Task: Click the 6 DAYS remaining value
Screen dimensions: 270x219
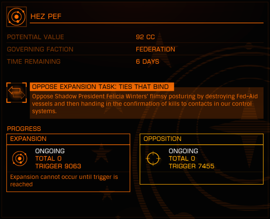Action: click(x=148, y=62)
